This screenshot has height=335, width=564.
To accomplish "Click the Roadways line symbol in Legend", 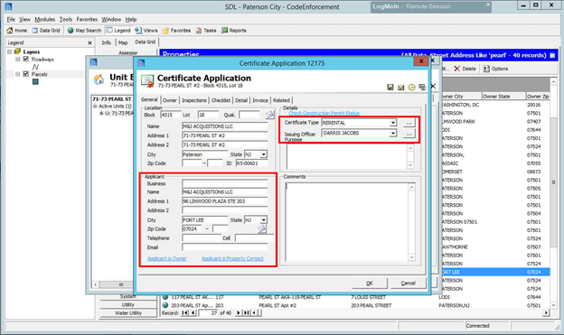I will coord(35,67).
